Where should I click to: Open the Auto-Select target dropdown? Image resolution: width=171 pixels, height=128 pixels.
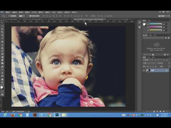[22, 16]
